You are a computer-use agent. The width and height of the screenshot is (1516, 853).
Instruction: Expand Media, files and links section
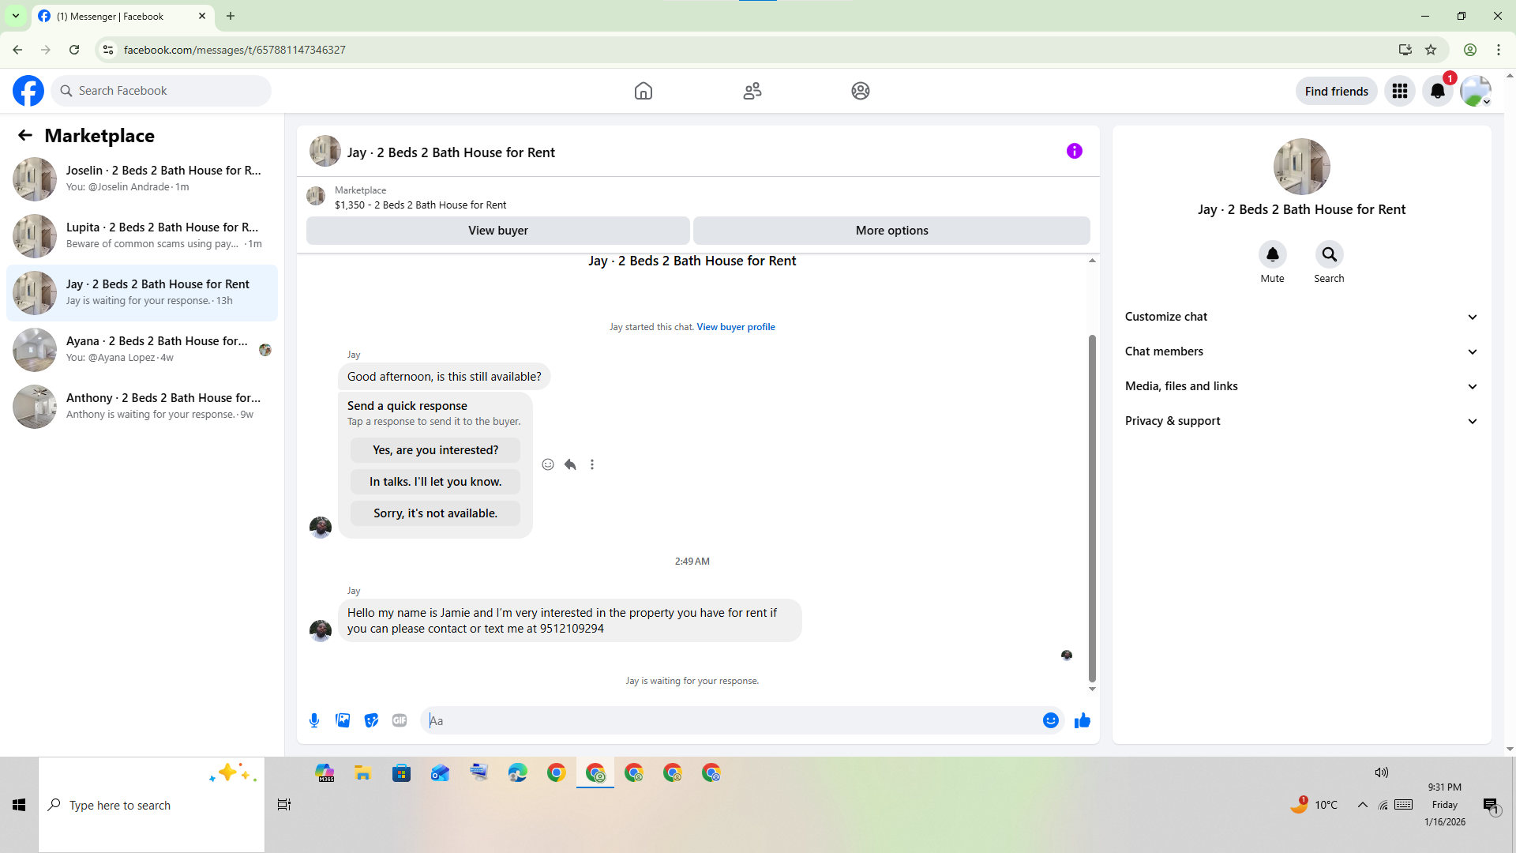(x=1301, y=386)
